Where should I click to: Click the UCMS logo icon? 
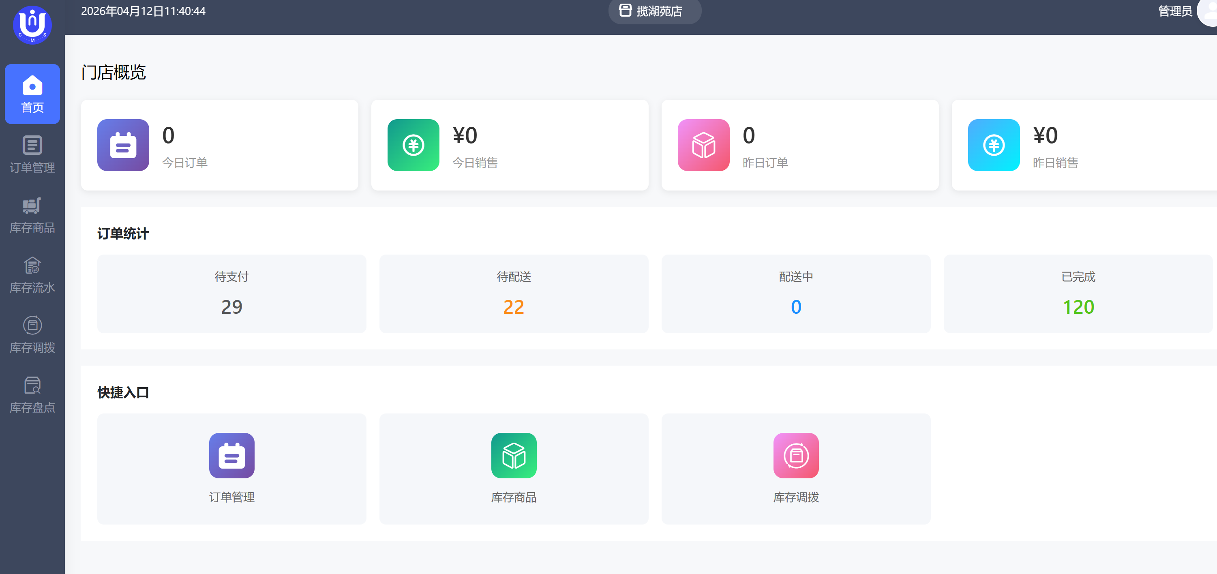(x=32, y=25)
